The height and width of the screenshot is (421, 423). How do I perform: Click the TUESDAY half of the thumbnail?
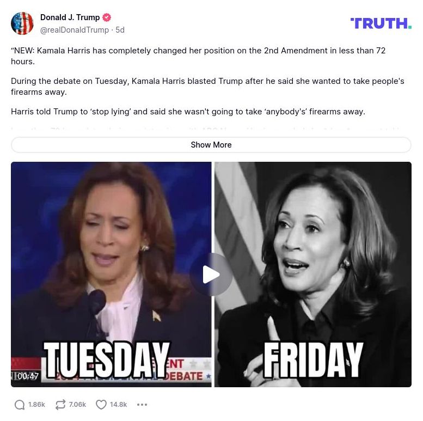[111, 274]
